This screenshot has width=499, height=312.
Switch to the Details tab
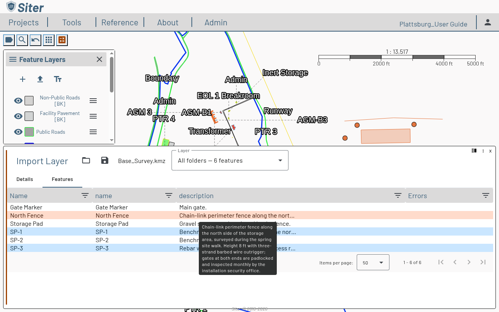(25, 179)
